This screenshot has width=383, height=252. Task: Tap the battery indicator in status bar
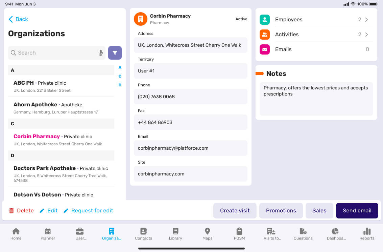point(374,4)
